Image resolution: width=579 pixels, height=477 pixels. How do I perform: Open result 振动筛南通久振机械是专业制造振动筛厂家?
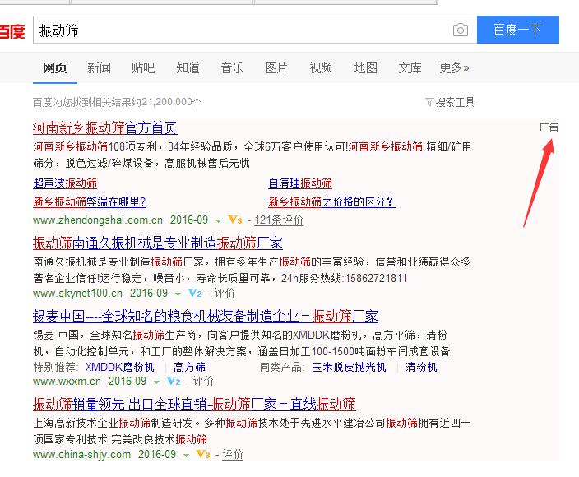click(158, 243)
